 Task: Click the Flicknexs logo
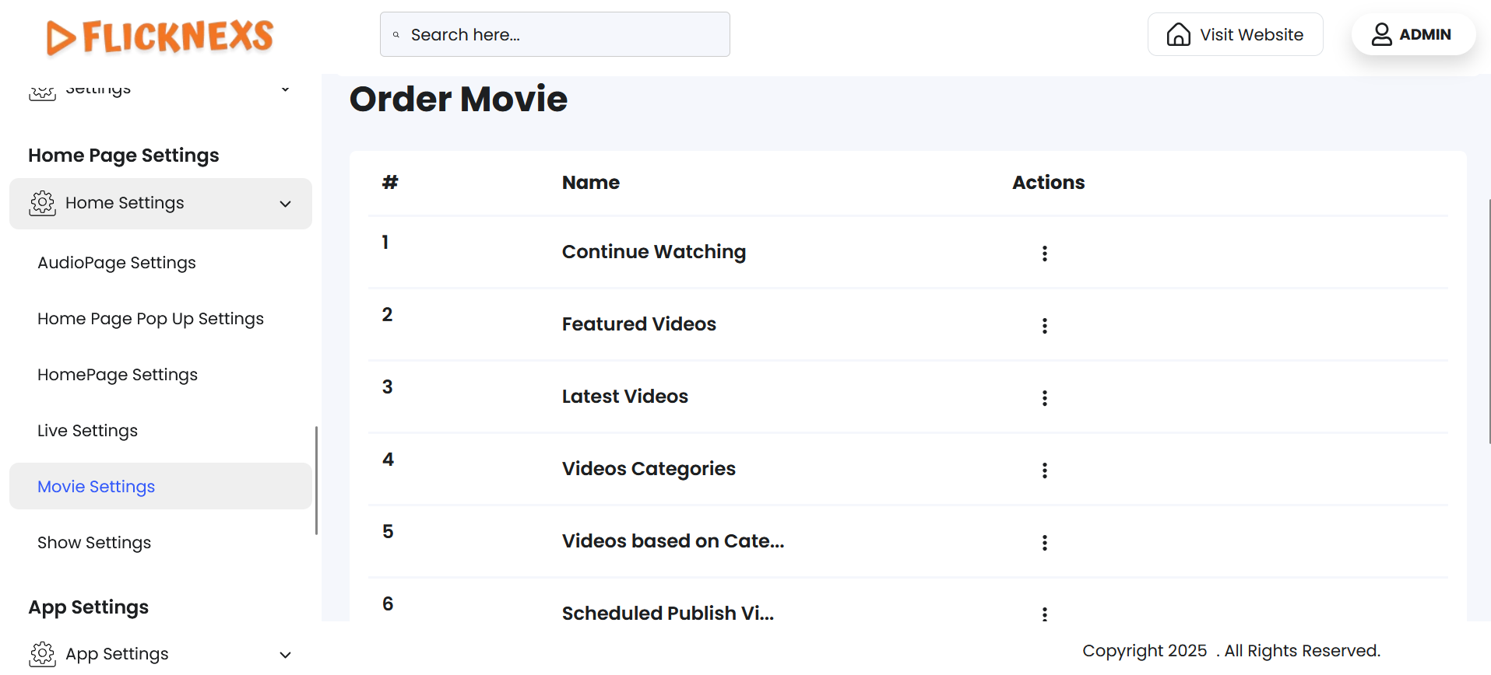coord(160,37)
